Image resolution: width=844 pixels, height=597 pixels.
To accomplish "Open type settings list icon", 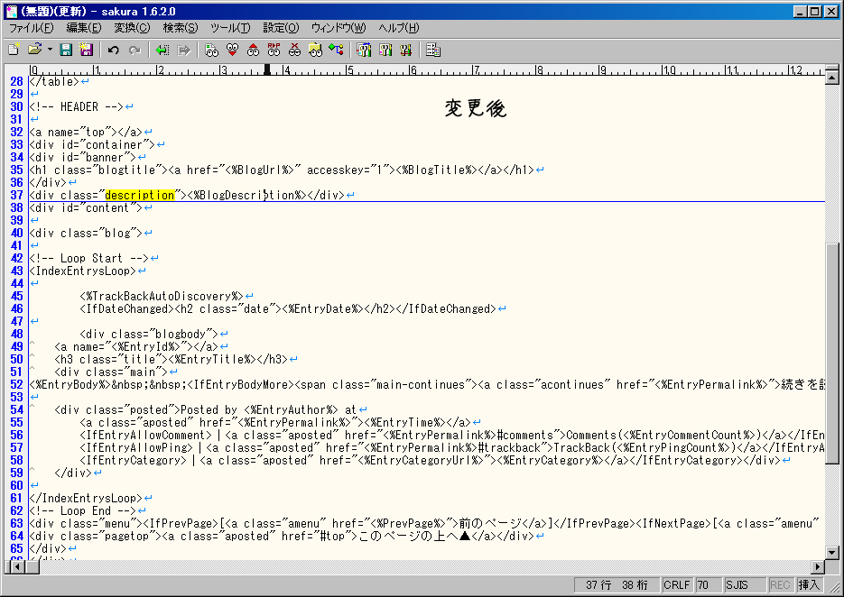I will pyautogui.click(x=364, y=50).
